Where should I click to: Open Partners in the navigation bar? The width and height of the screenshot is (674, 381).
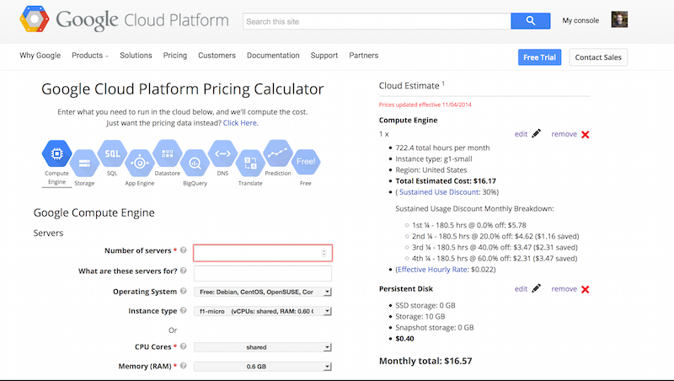pyautogui.click(x=364, y=56)
